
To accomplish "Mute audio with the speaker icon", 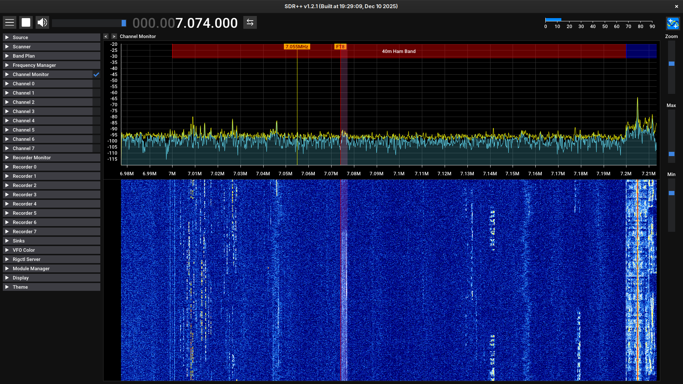I will tap(42, 23).
